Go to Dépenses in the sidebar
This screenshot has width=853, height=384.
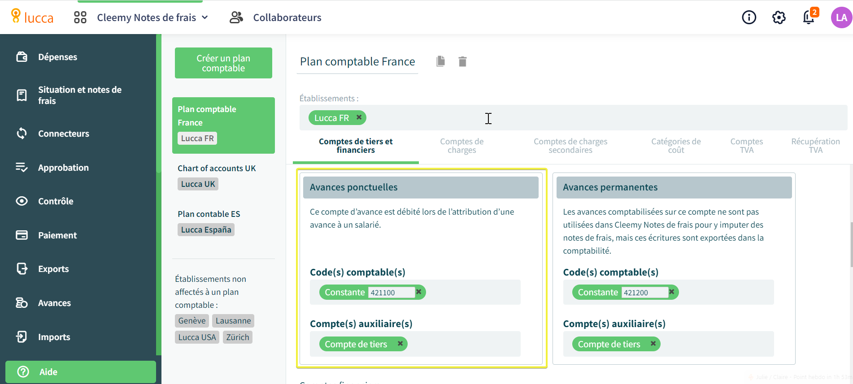(57, 57)
